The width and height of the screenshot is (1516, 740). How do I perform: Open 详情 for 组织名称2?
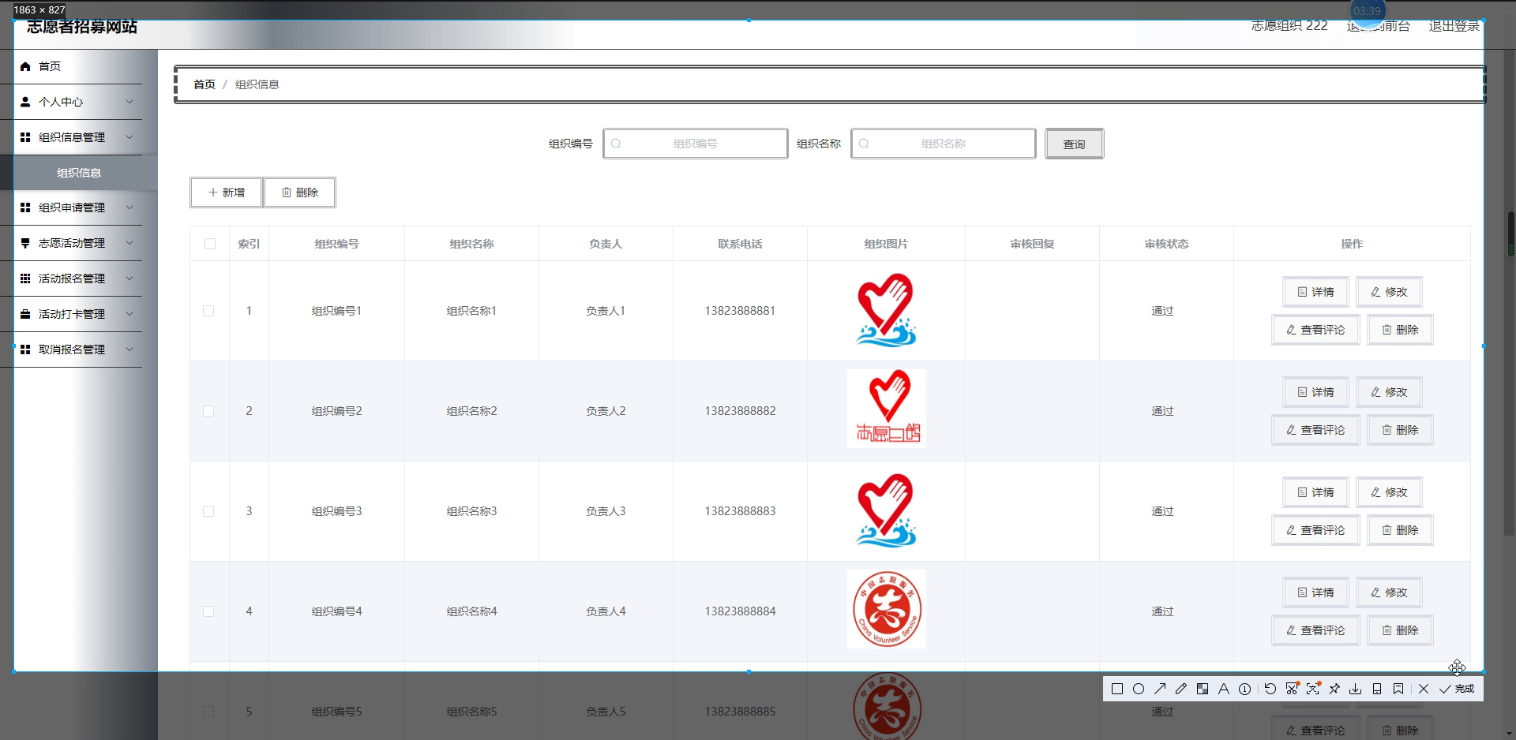tap(1315, 392)
